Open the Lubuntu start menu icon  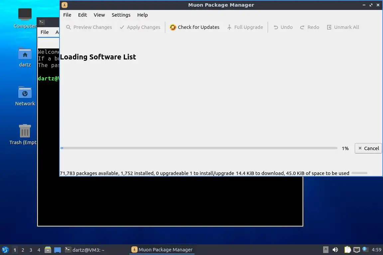click(x=5, y=250)
